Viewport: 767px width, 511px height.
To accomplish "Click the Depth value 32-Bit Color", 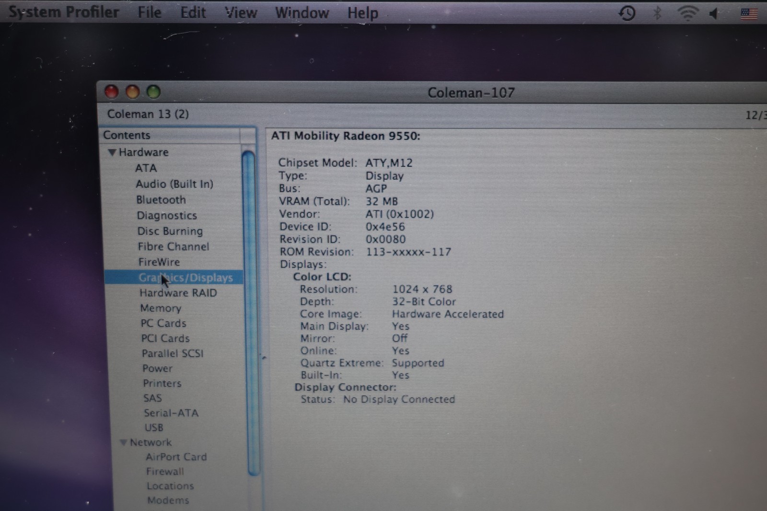I will (x=424, y=302).
